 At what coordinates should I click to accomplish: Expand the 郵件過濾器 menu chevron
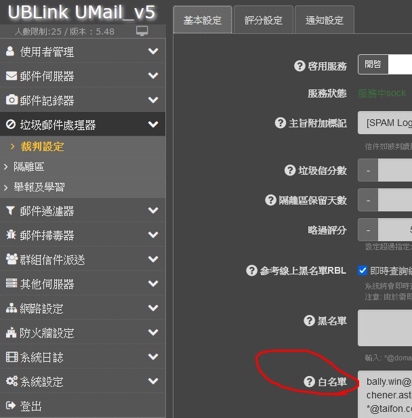point(153,210)
